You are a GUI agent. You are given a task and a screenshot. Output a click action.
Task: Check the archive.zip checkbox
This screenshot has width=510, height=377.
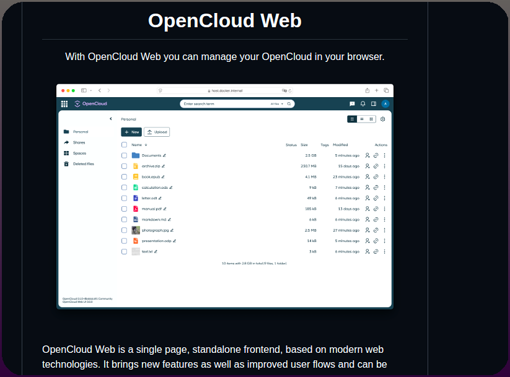point(125,166)
